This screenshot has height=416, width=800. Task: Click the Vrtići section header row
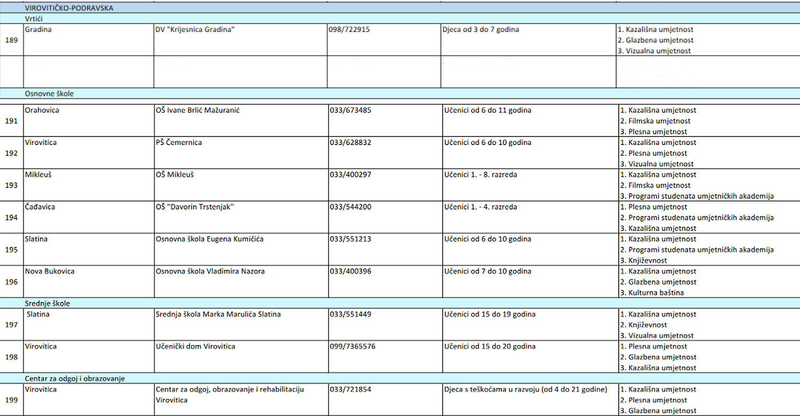(400, 19)
